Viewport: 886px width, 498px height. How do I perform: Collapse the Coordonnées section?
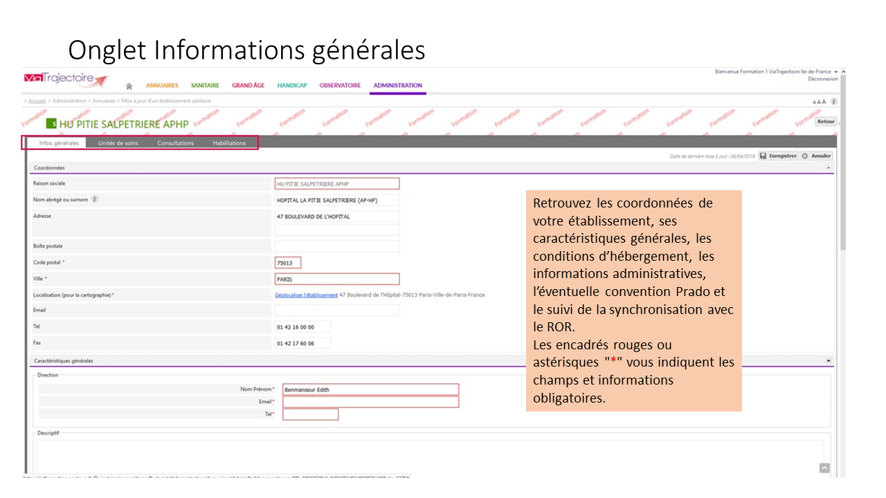coord(829,168)
